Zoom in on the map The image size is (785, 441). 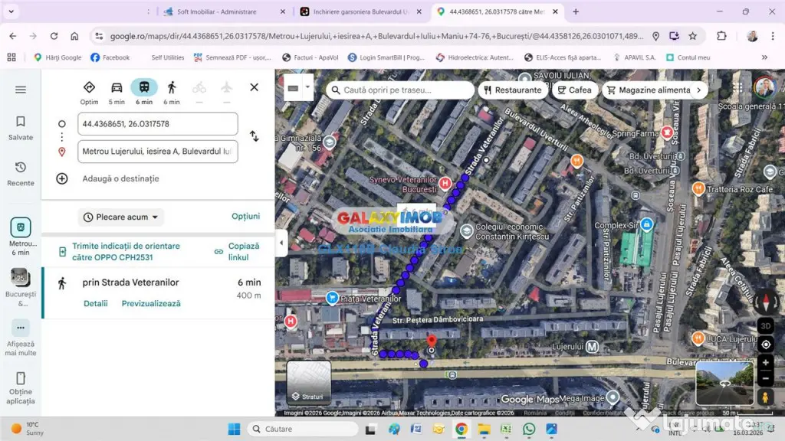pyautogui.click(x=765, y=363)
